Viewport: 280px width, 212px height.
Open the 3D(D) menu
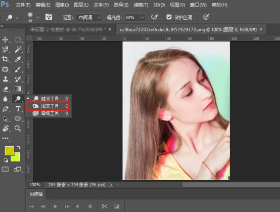[159, 5]
